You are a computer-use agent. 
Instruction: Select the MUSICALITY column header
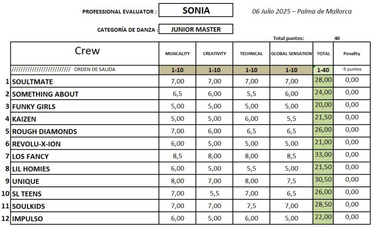point(178,53)
